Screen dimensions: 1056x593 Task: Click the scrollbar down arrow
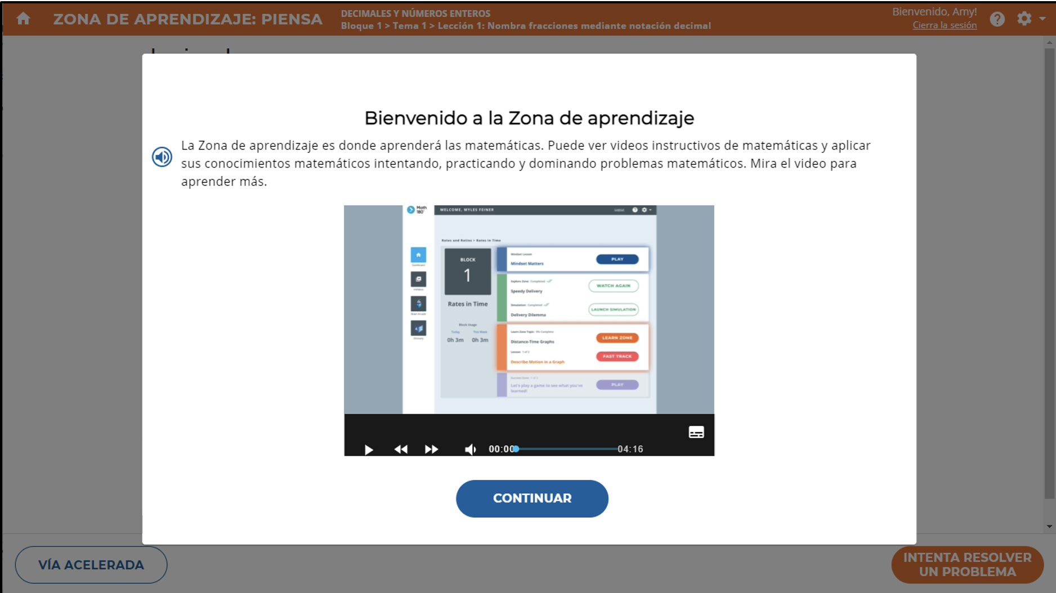(x=1049, y=527)
